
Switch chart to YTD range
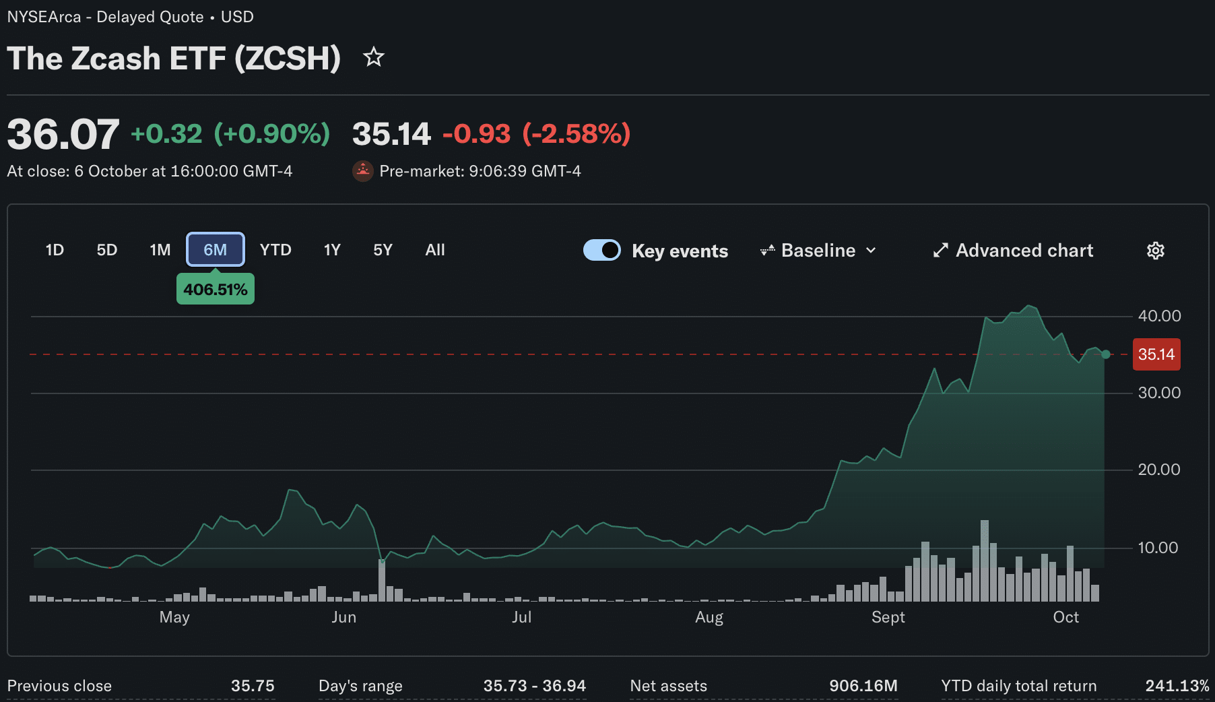point(275,250)
